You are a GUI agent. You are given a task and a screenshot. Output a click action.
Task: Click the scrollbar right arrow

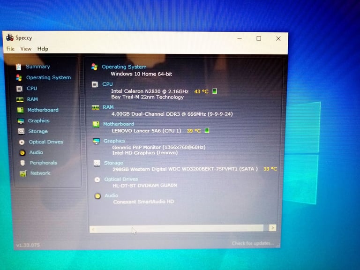click(x=273, y=228)
